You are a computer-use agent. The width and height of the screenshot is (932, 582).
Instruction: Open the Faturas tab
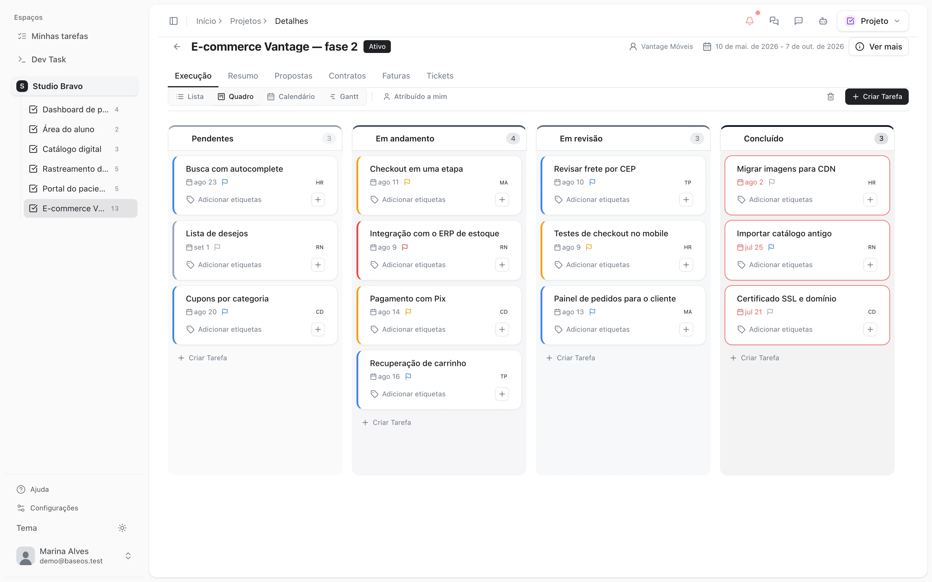click(x=396, y=76)
